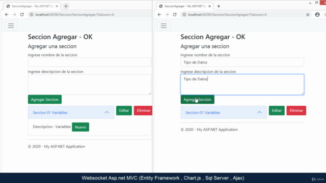Viewport: 326px width, 183px height.
Task: Close the right window's SeccionAgregar tab
Action: tap(209, 6)
